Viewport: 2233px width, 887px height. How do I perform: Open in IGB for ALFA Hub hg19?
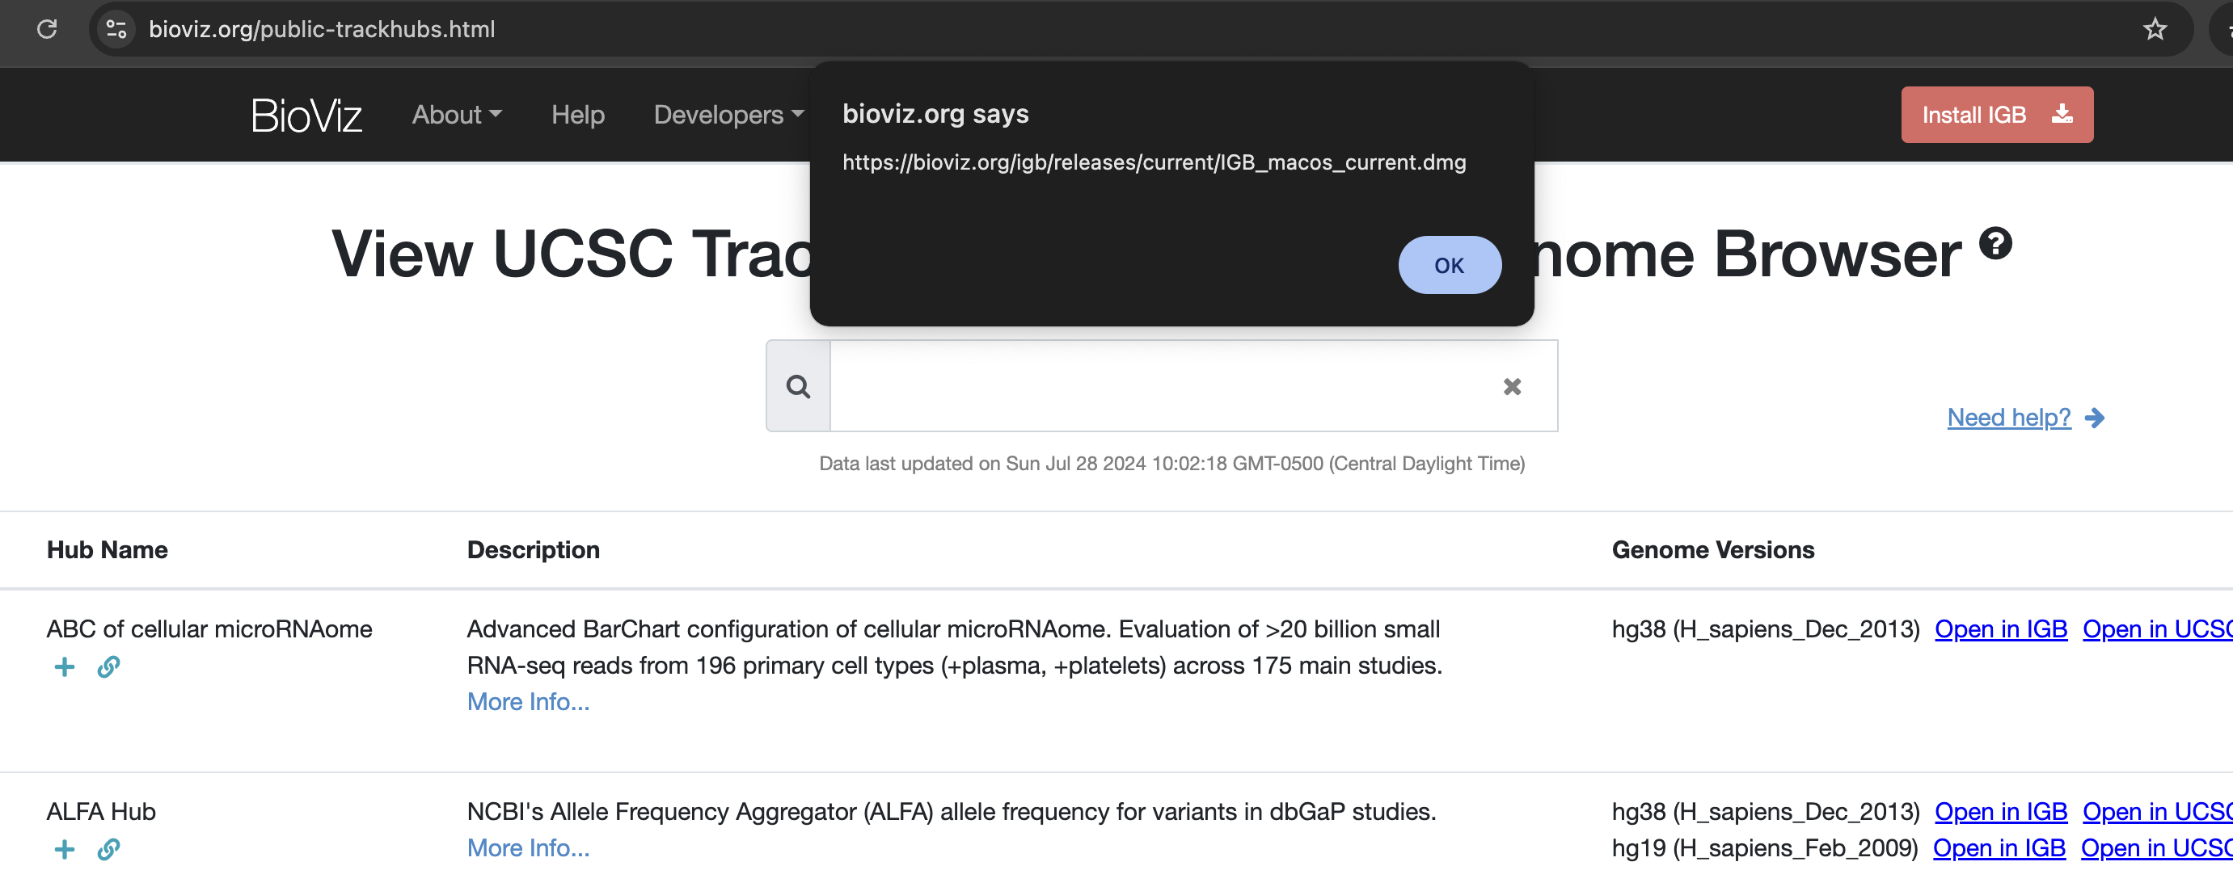(x=1999, y=848)
